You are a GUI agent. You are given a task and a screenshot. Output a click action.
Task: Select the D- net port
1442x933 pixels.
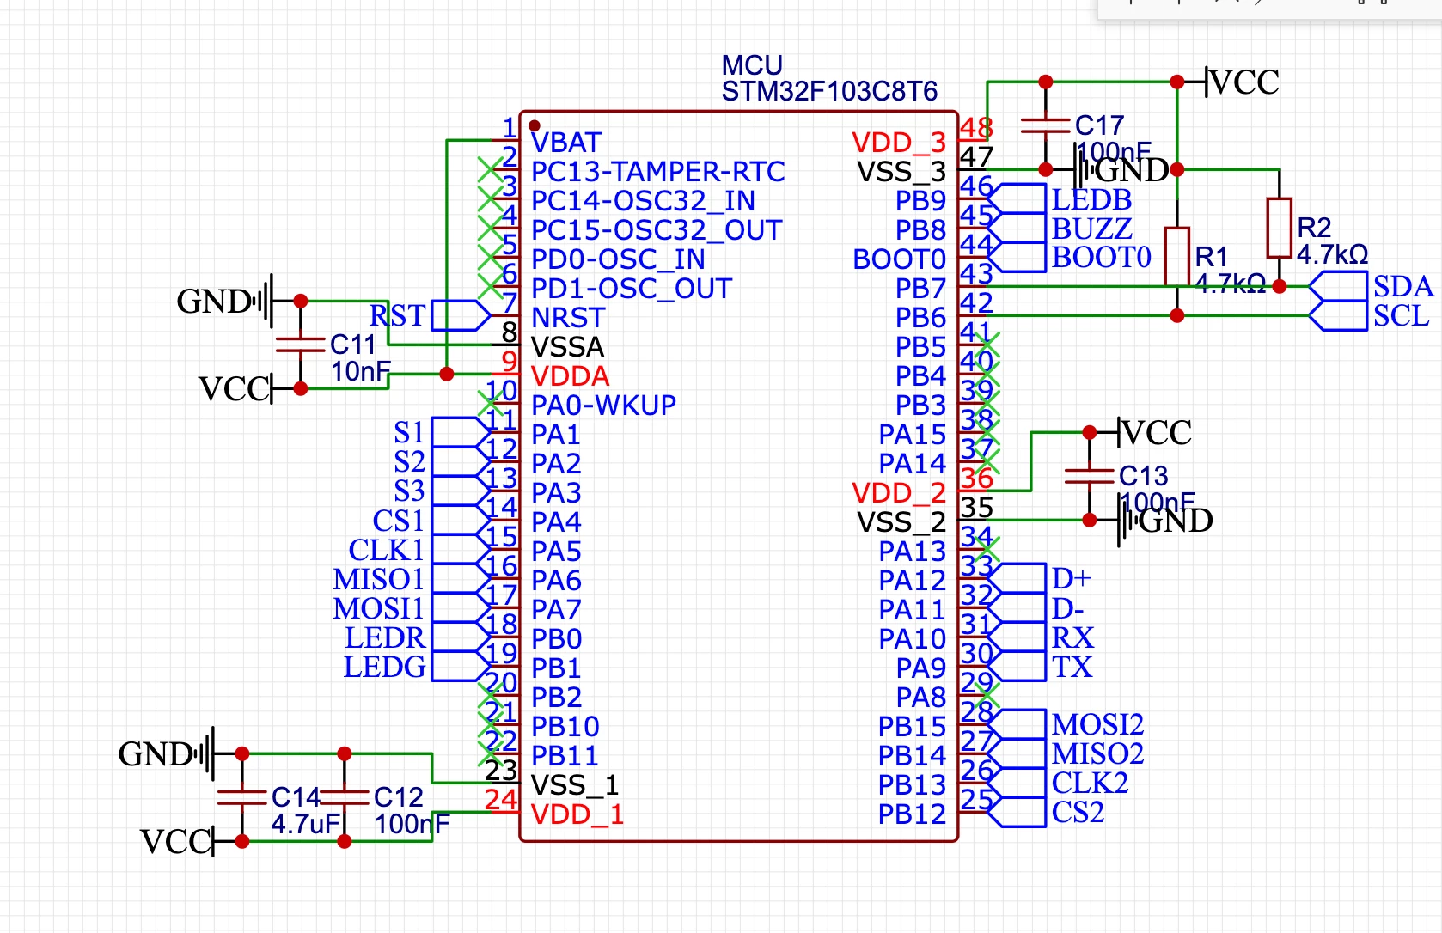pyautogui.click(x=1036, y=607)
